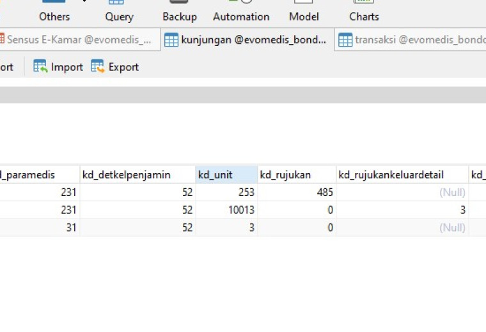Select the kd_unit column header
The height and width of the screenshot is (332, 486).
point(226,175)
